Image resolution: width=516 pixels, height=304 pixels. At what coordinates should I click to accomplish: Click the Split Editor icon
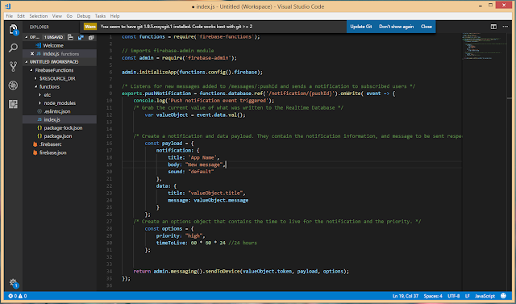point(493,27)
